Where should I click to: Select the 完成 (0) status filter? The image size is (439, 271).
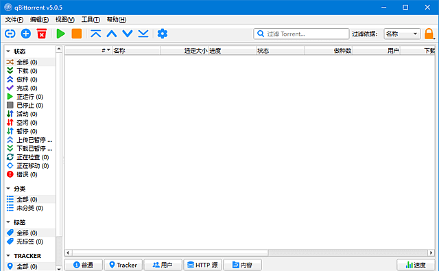(30, 89)
